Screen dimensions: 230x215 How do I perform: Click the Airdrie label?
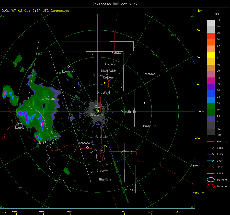pos(101,137)
